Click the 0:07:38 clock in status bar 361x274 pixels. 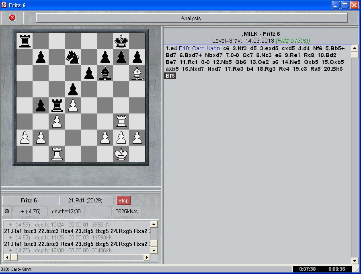pos(308,269)
